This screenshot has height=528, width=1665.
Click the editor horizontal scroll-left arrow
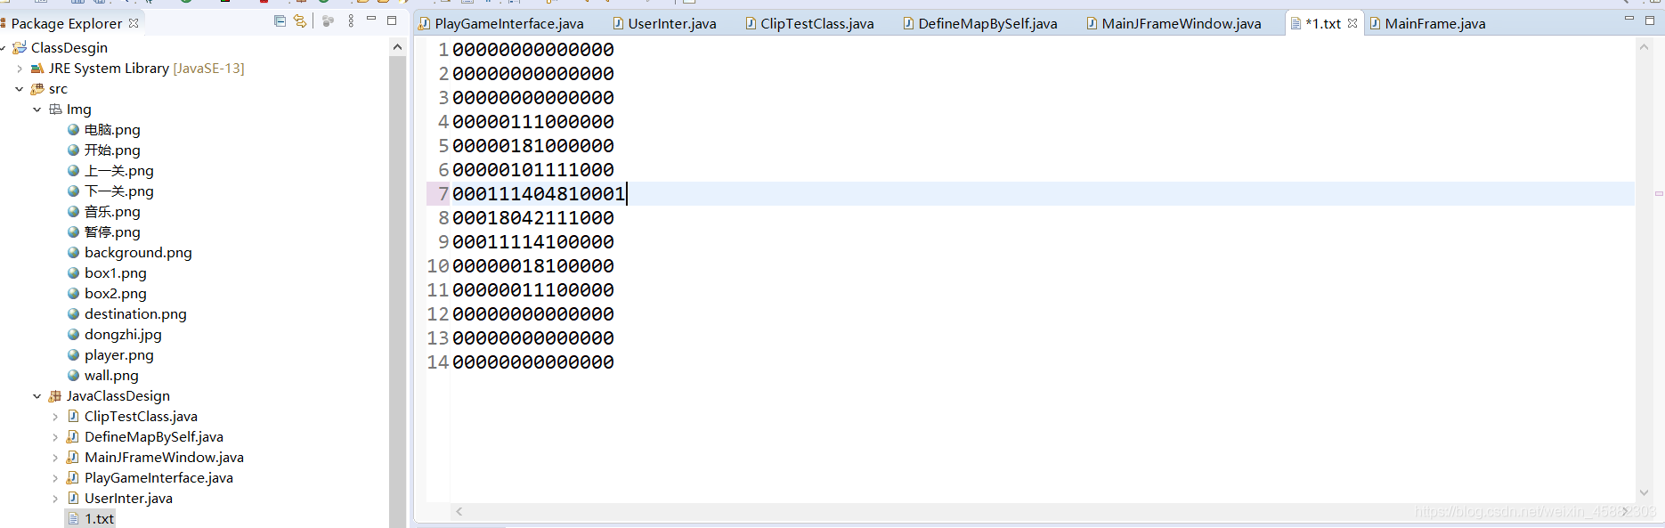point(459,511)
